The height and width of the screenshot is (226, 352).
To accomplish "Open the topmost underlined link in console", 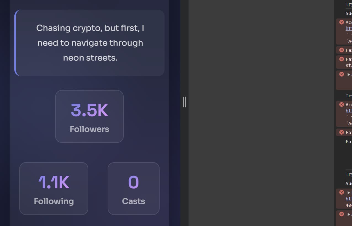I will 349,28.
